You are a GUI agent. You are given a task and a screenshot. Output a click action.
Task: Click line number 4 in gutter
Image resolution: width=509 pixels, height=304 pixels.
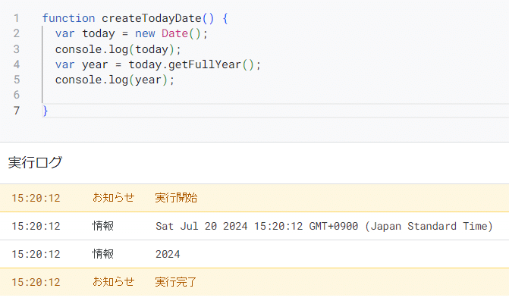coord(16,64)
